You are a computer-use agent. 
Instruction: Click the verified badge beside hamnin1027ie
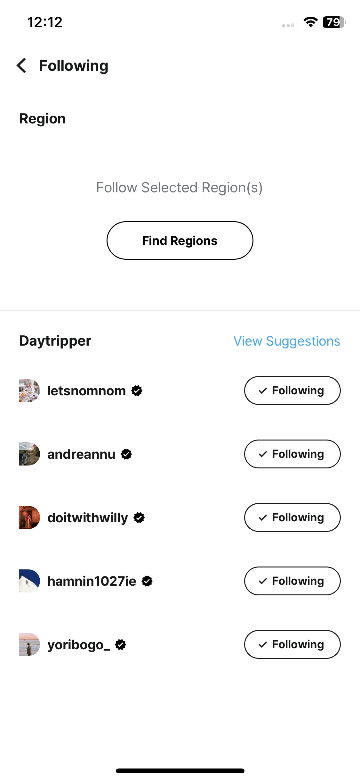click(147, 581)
